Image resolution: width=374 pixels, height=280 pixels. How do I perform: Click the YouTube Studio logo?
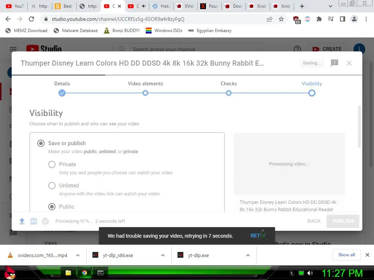click(x=44, y=48)
